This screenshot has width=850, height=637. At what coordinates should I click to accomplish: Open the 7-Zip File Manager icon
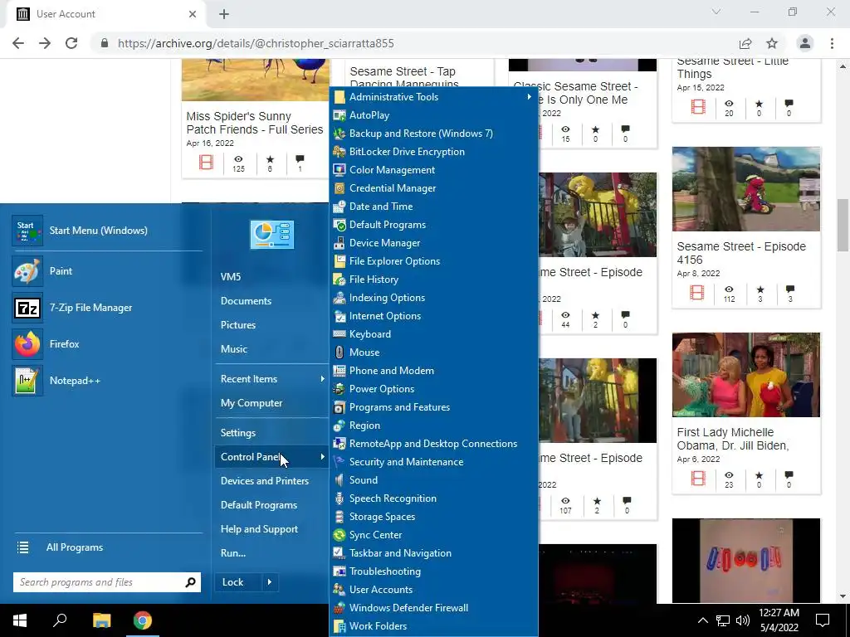click(27, 308)
